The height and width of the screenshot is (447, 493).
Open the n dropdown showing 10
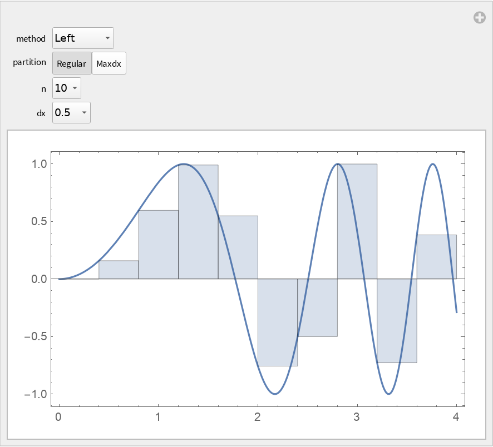(66, 88)
